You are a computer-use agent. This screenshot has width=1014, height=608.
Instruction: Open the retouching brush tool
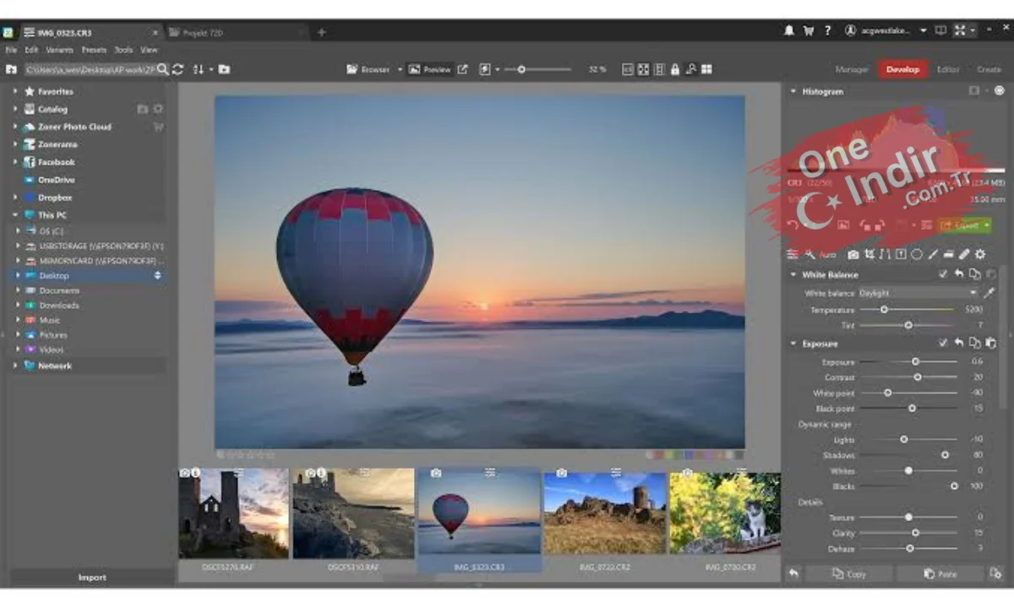pos(964,254)
